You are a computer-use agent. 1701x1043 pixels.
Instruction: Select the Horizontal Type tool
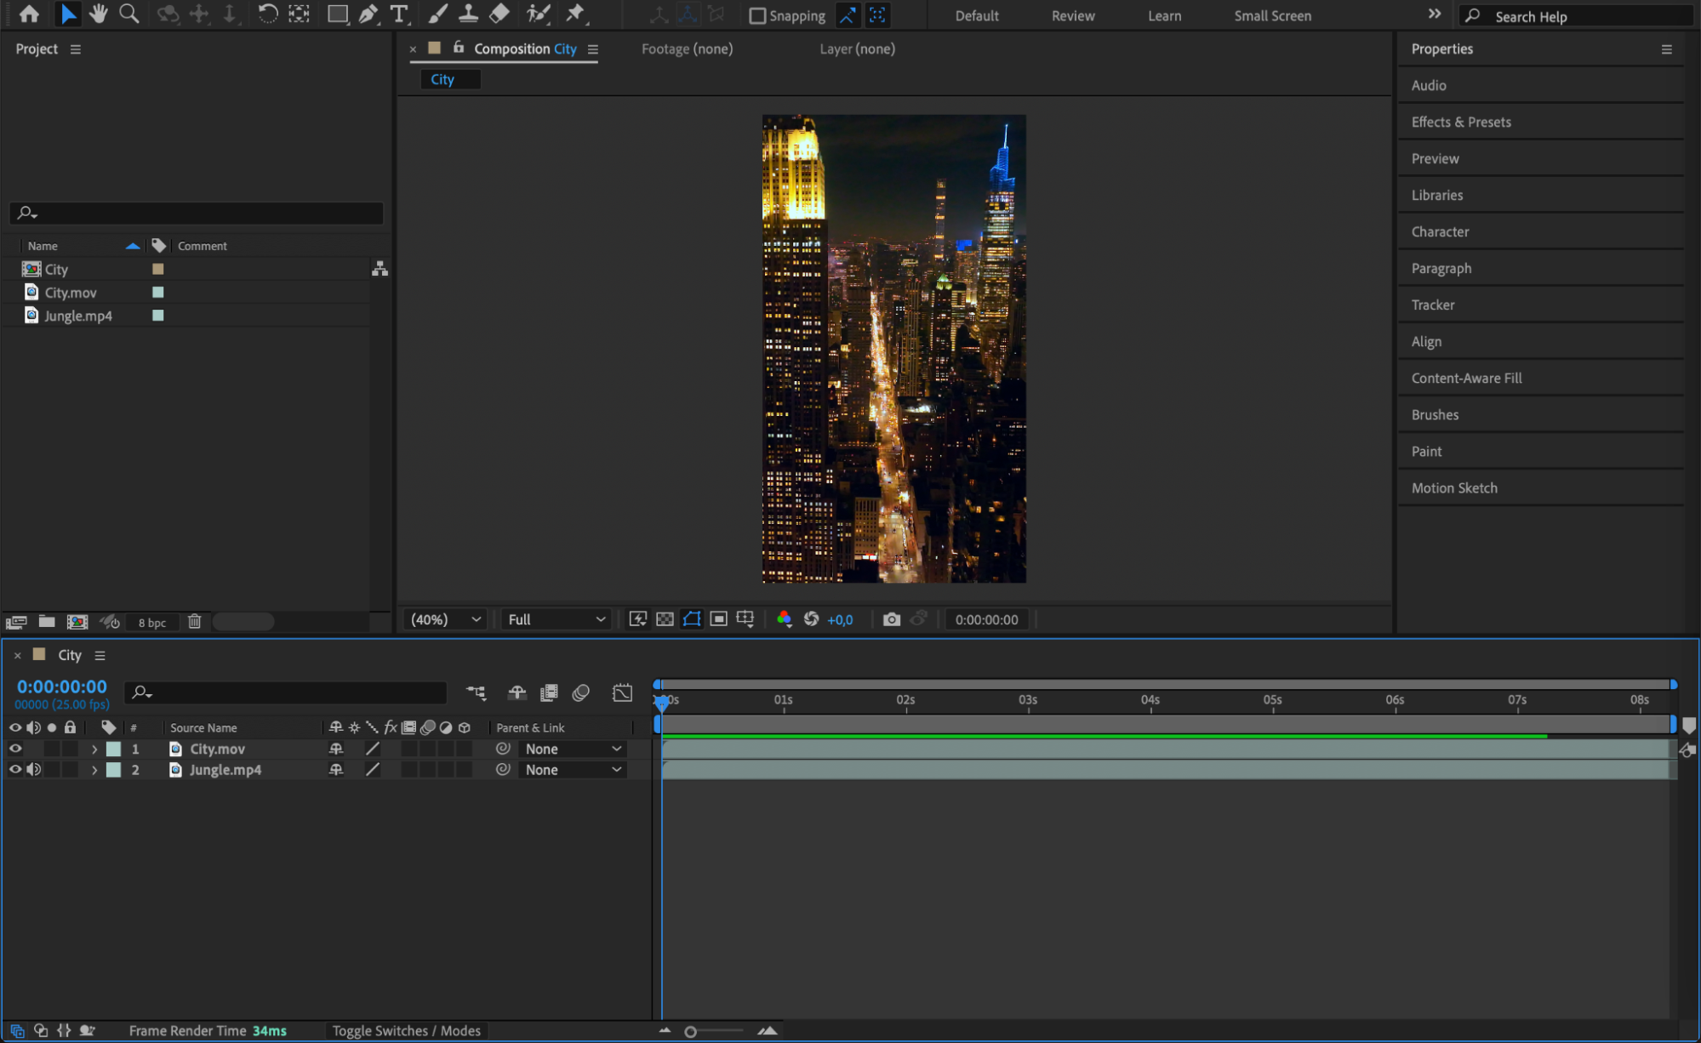click(398, 14)
